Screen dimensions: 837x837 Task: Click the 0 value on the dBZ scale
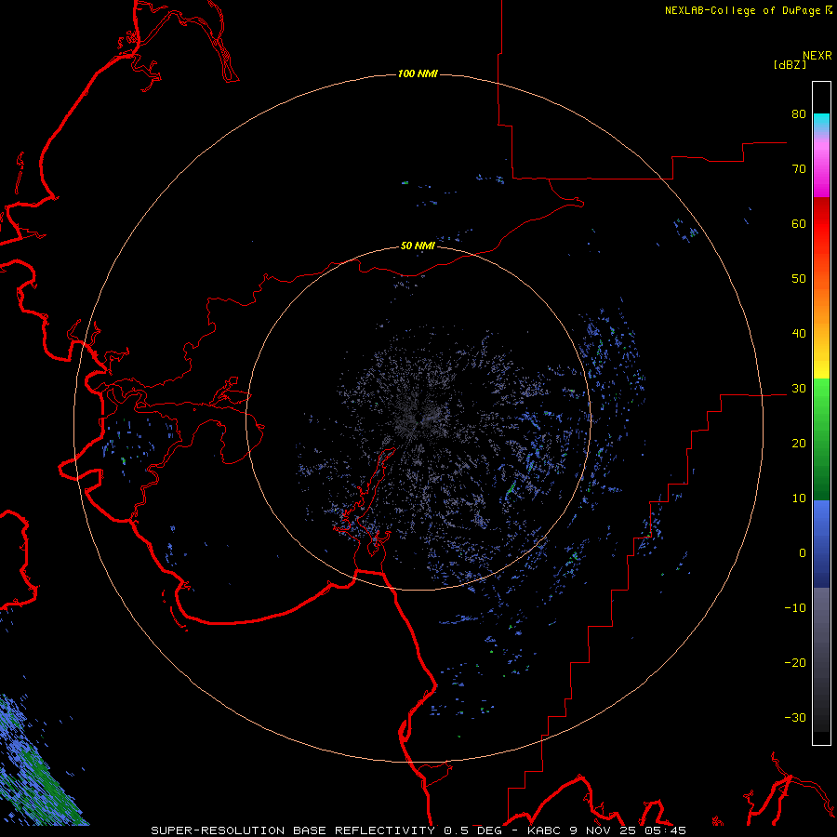tap(803, 553)
